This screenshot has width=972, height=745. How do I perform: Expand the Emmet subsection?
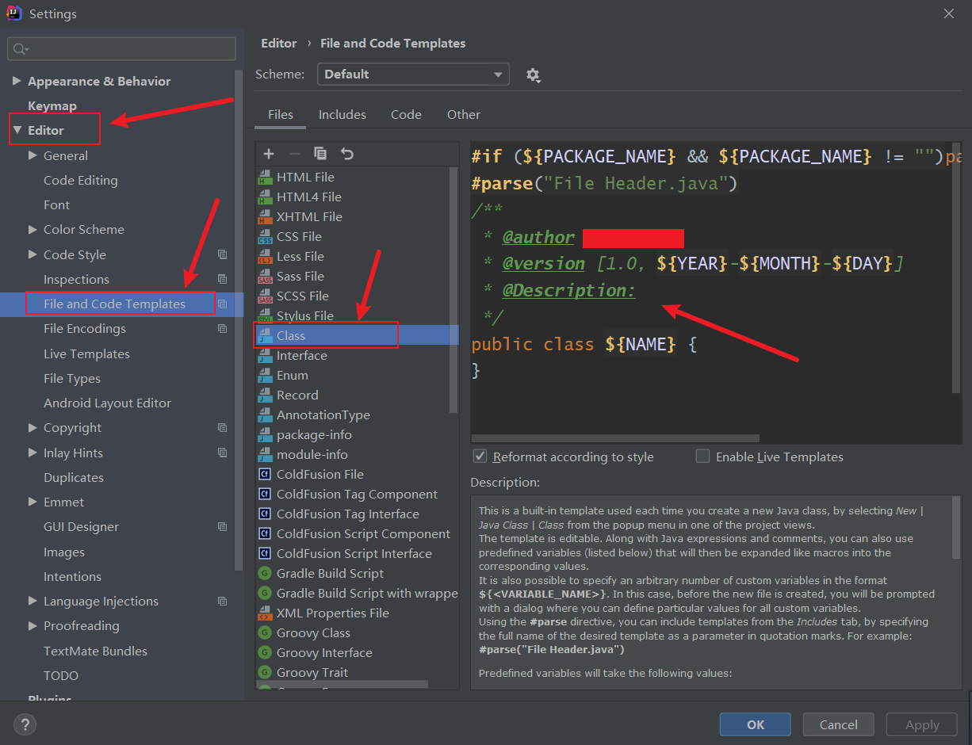[x=33, y=502]
